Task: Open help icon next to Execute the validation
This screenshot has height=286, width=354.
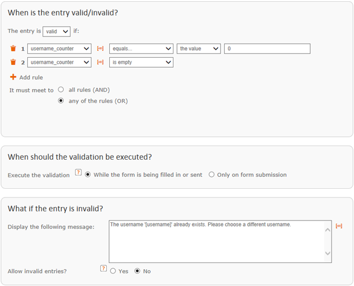Action: [78, 172]
